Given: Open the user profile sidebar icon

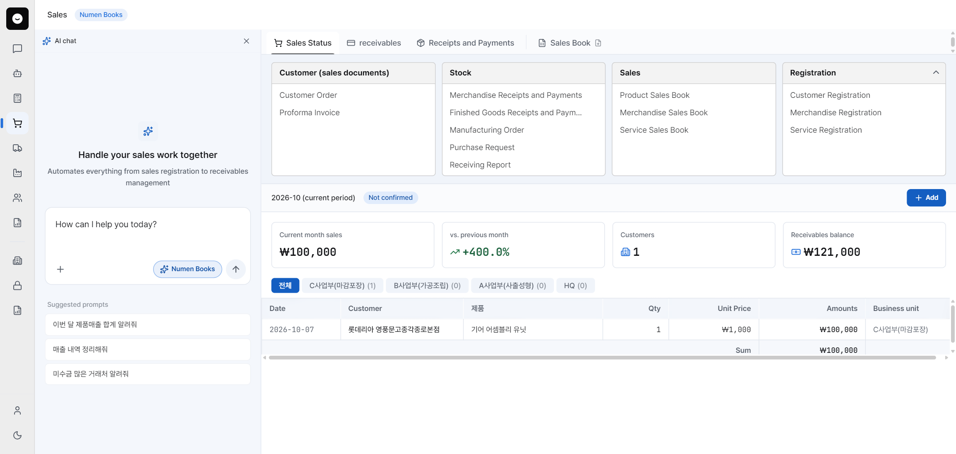Looking at the screenshot, I should (17, 410).
